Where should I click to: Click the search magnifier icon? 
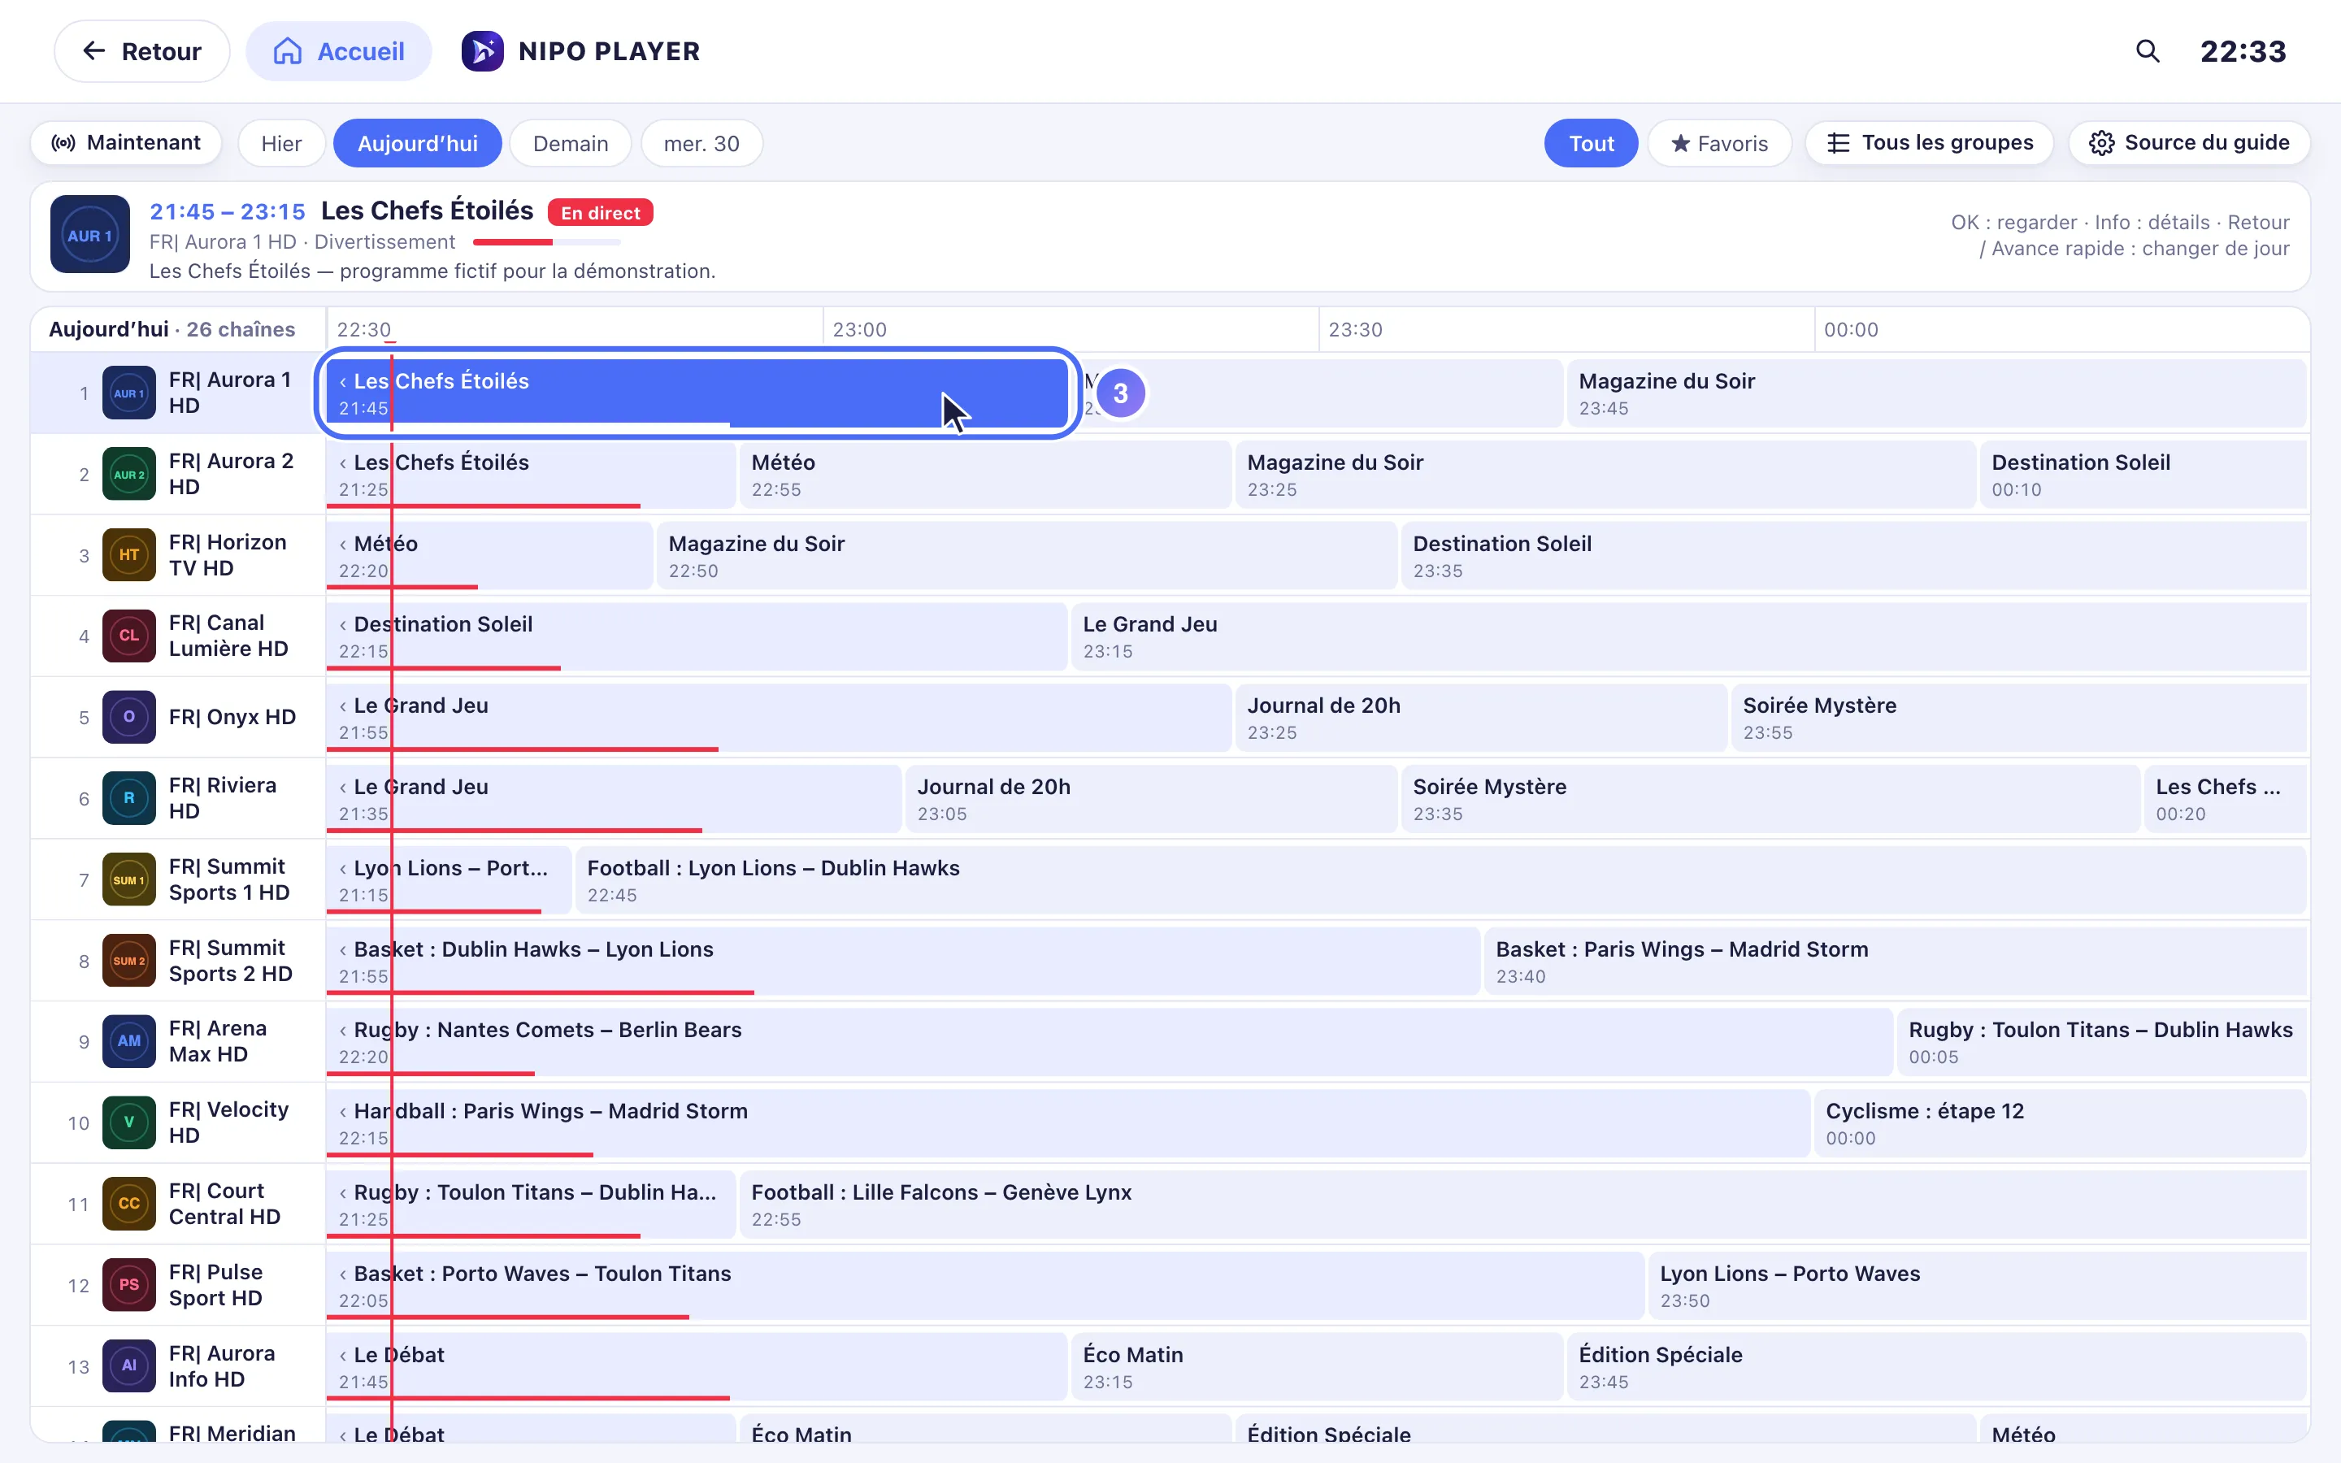[x=2148, y=51]
